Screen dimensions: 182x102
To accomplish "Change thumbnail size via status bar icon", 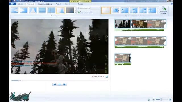I will [149, 99].
